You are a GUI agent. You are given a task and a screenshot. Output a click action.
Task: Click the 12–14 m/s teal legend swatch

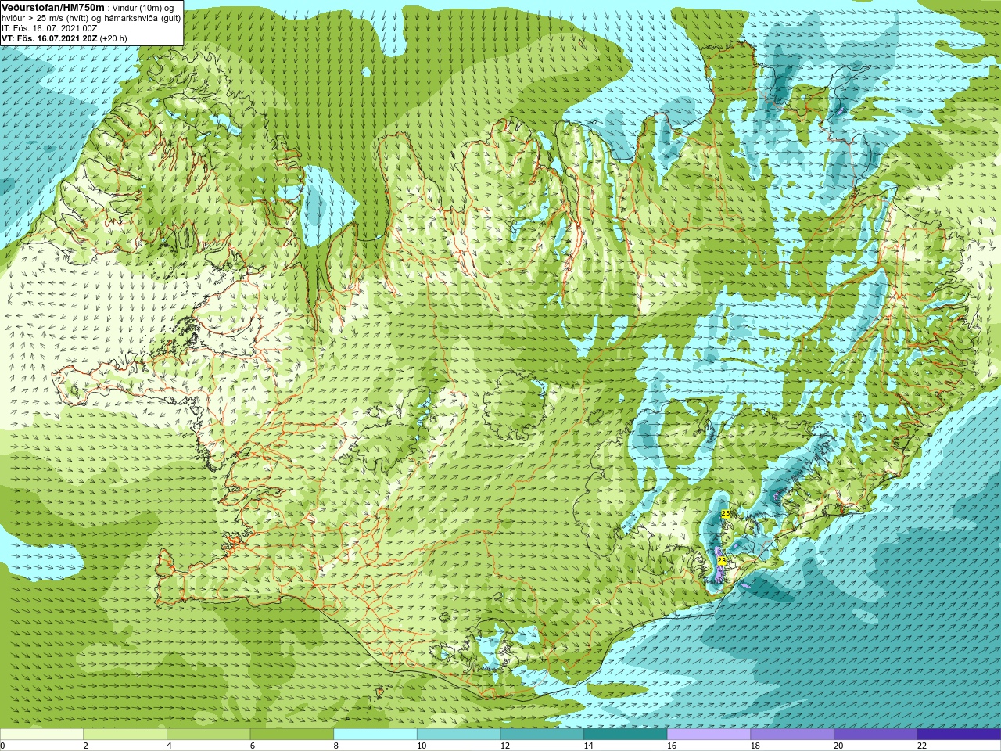pos(542,735)
